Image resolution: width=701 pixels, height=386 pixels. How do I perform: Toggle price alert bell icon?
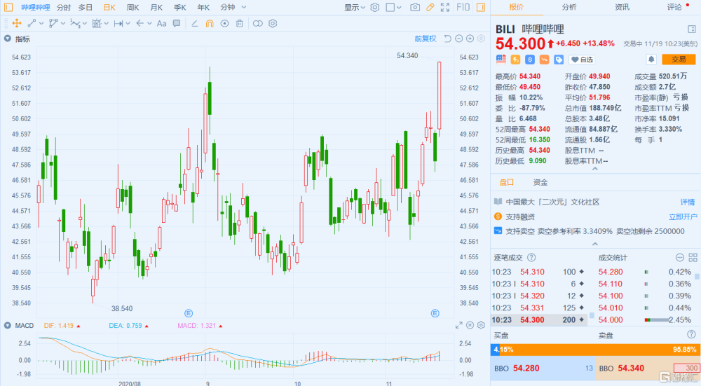pyautogui.click(x=651, y=59)
